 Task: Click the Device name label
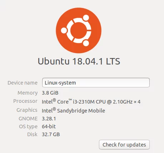[x=23, y=83]
